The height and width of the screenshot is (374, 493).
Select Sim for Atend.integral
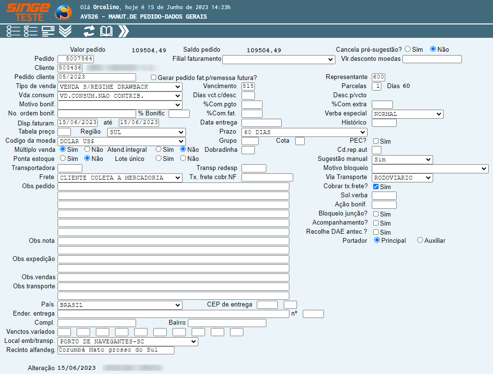(x=159, y=149)
